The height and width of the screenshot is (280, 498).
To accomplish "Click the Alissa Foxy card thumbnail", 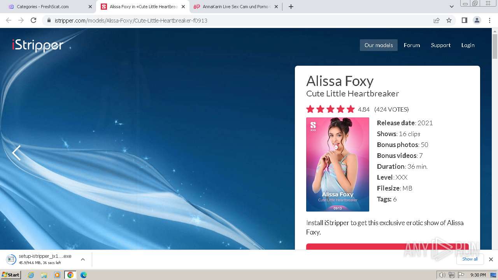I will (x=338, y=164).
